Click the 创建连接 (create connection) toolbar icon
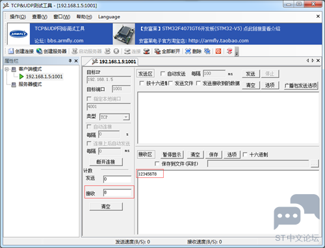This screenshot has width=325, height=248. click(11, 51)
